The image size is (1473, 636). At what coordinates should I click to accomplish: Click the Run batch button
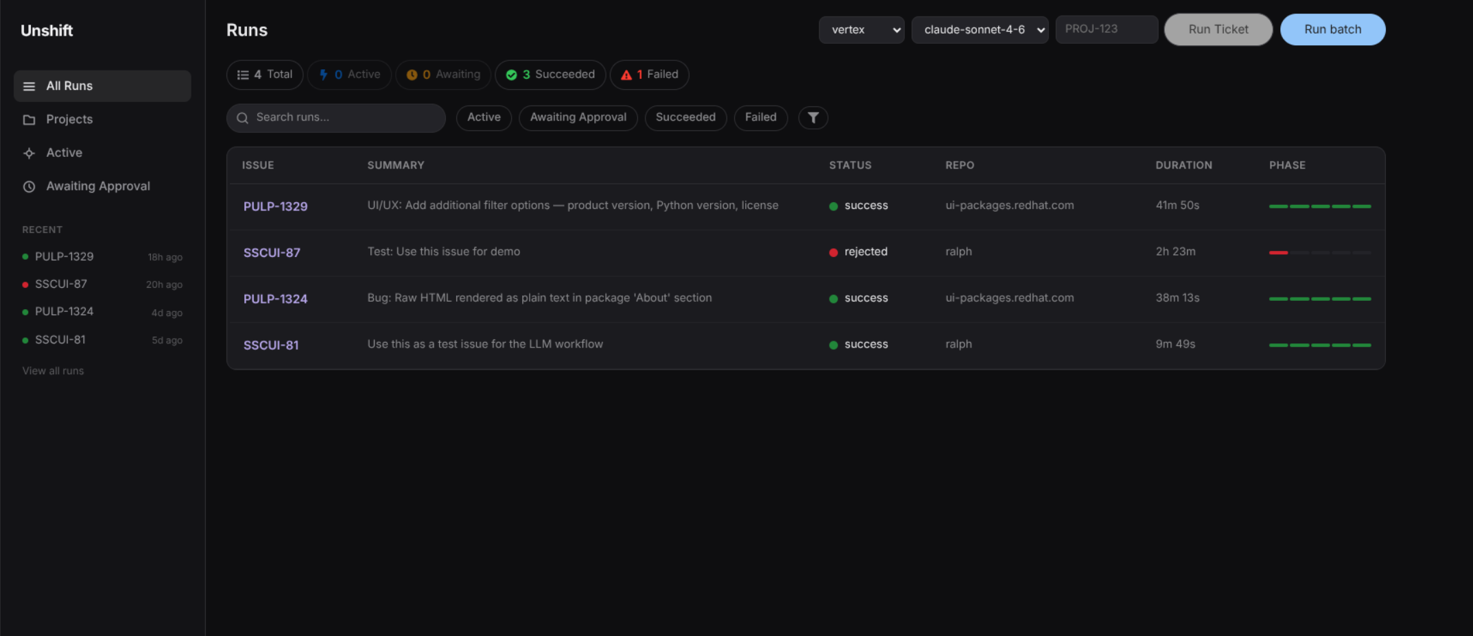[x=1332, y=29]
